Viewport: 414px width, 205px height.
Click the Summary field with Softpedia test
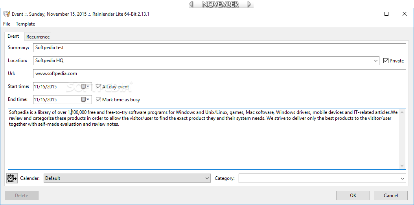(219, 48)
